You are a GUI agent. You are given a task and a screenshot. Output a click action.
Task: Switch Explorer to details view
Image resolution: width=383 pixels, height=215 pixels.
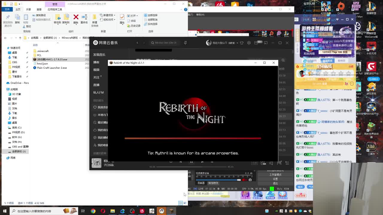180,203
